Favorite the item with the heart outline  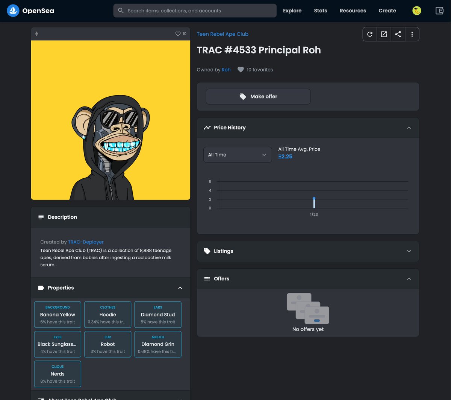(178, 34)
